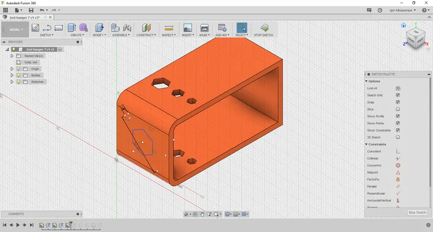Click the Home view icon near ViewCube
This screenshot has width=433, height=232.
click(x=403, y=25)
